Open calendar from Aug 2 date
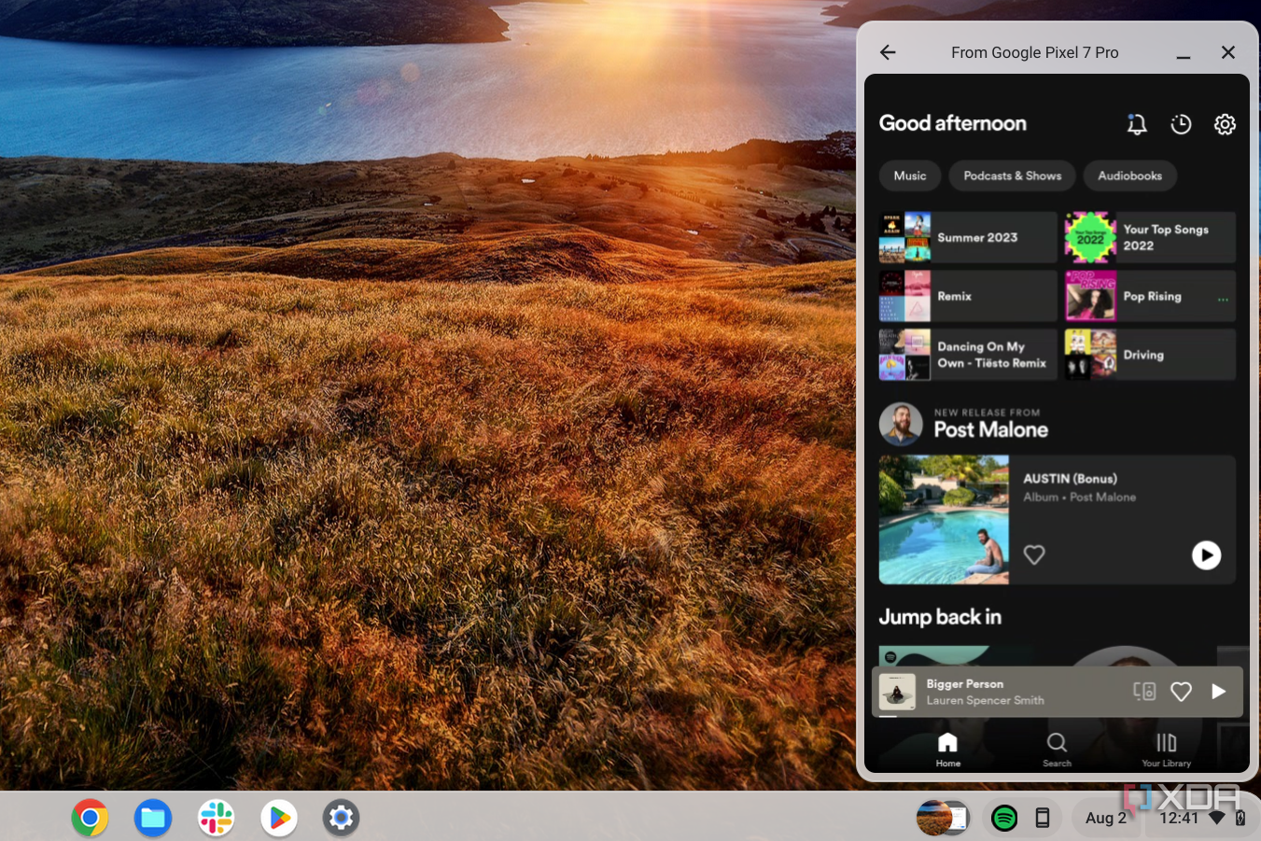This screenshot has height=841, width=1261. click(1104, 818)
